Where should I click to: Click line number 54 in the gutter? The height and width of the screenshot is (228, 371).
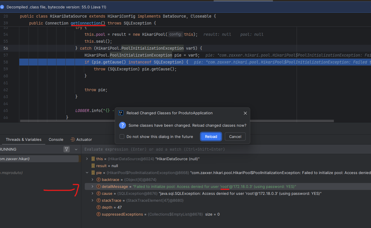coord(6,34)
